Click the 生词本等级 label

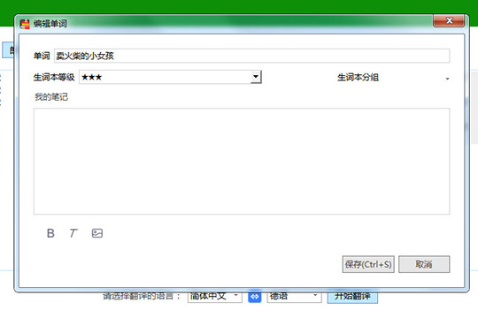(54, 78)
